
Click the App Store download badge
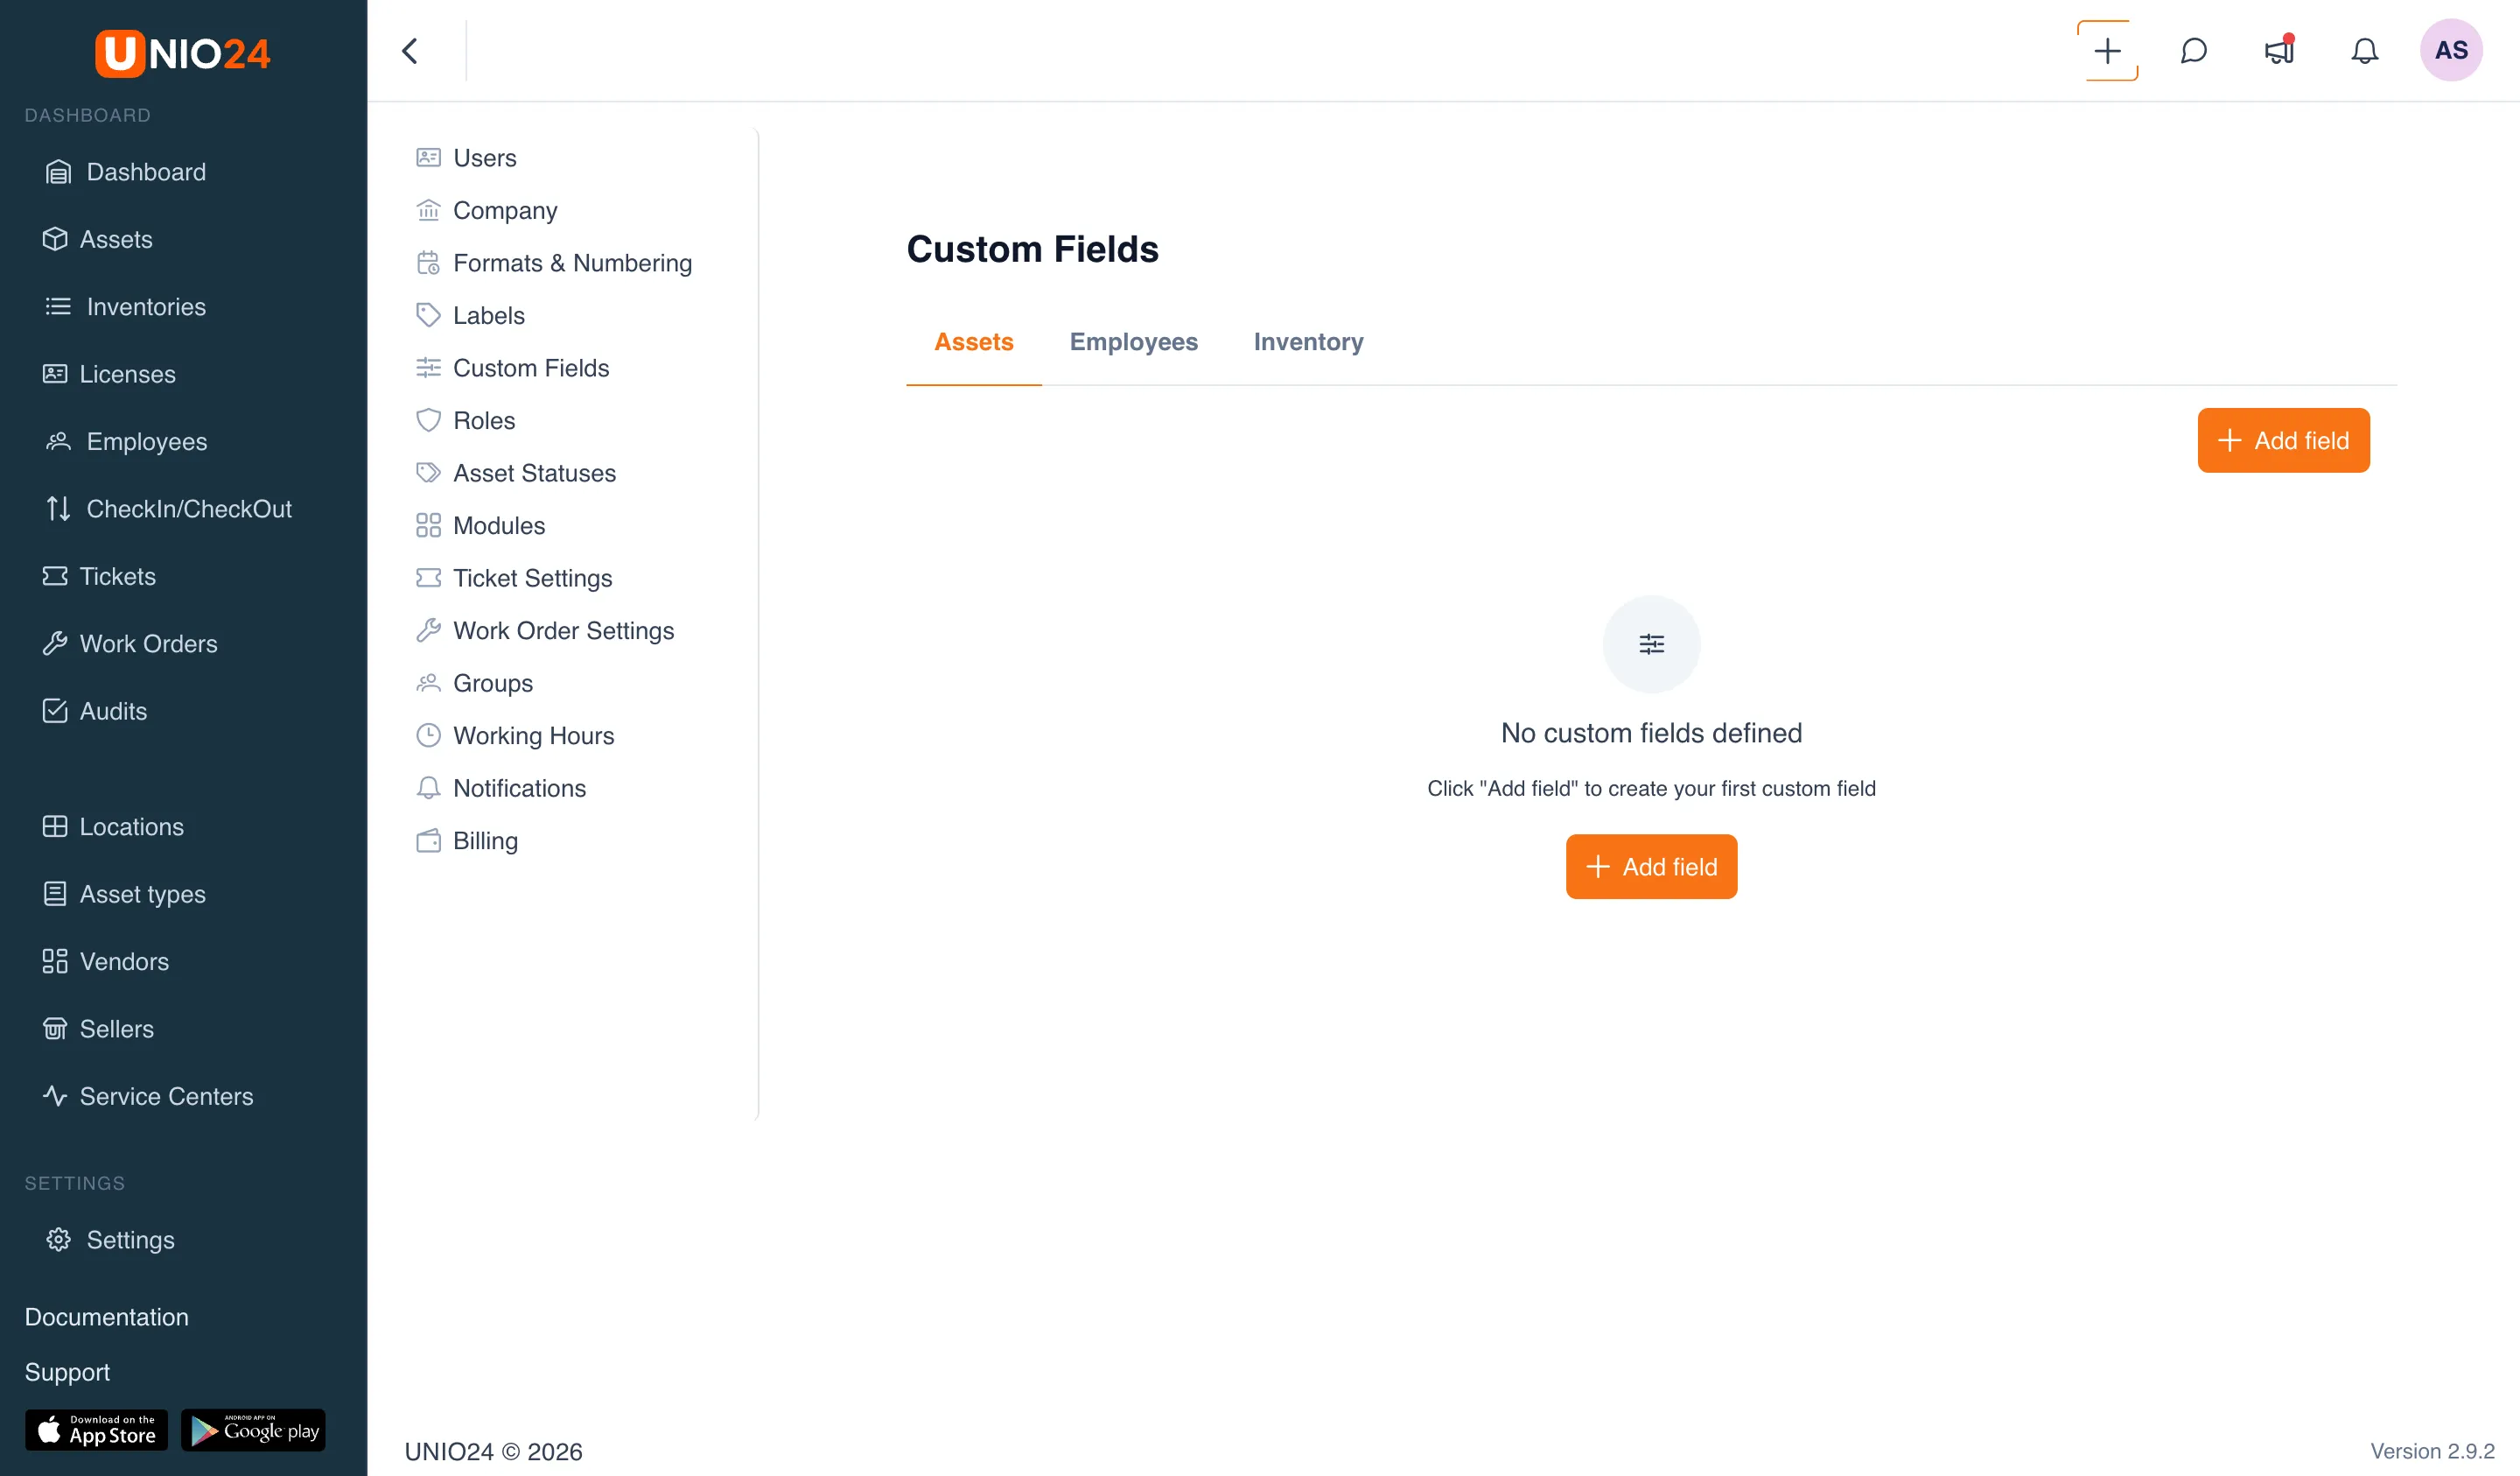tap(96, 1430)
